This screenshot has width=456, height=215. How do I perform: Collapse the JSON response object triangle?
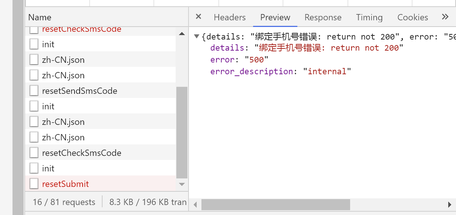click(197, 36)
